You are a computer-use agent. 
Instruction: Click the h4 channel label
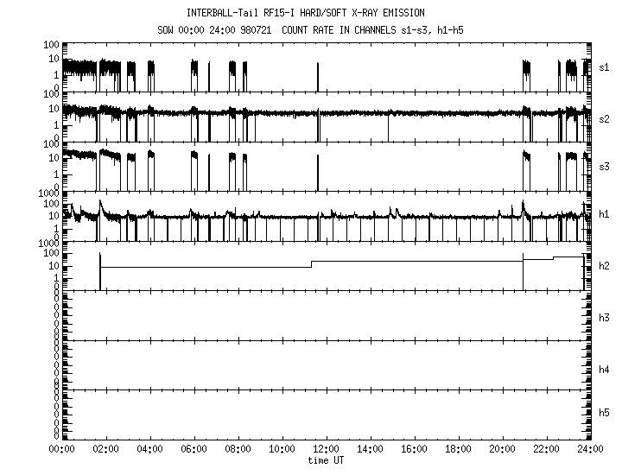(605, 370)
